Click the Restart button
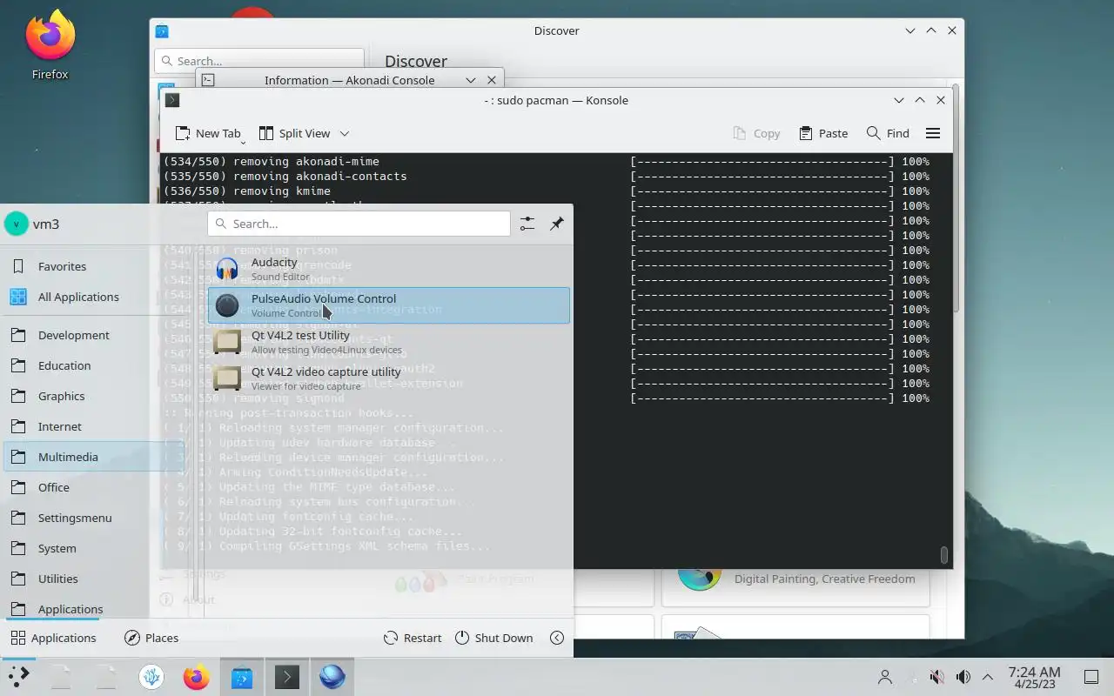The image size is (1114, 696). point(413,638)
